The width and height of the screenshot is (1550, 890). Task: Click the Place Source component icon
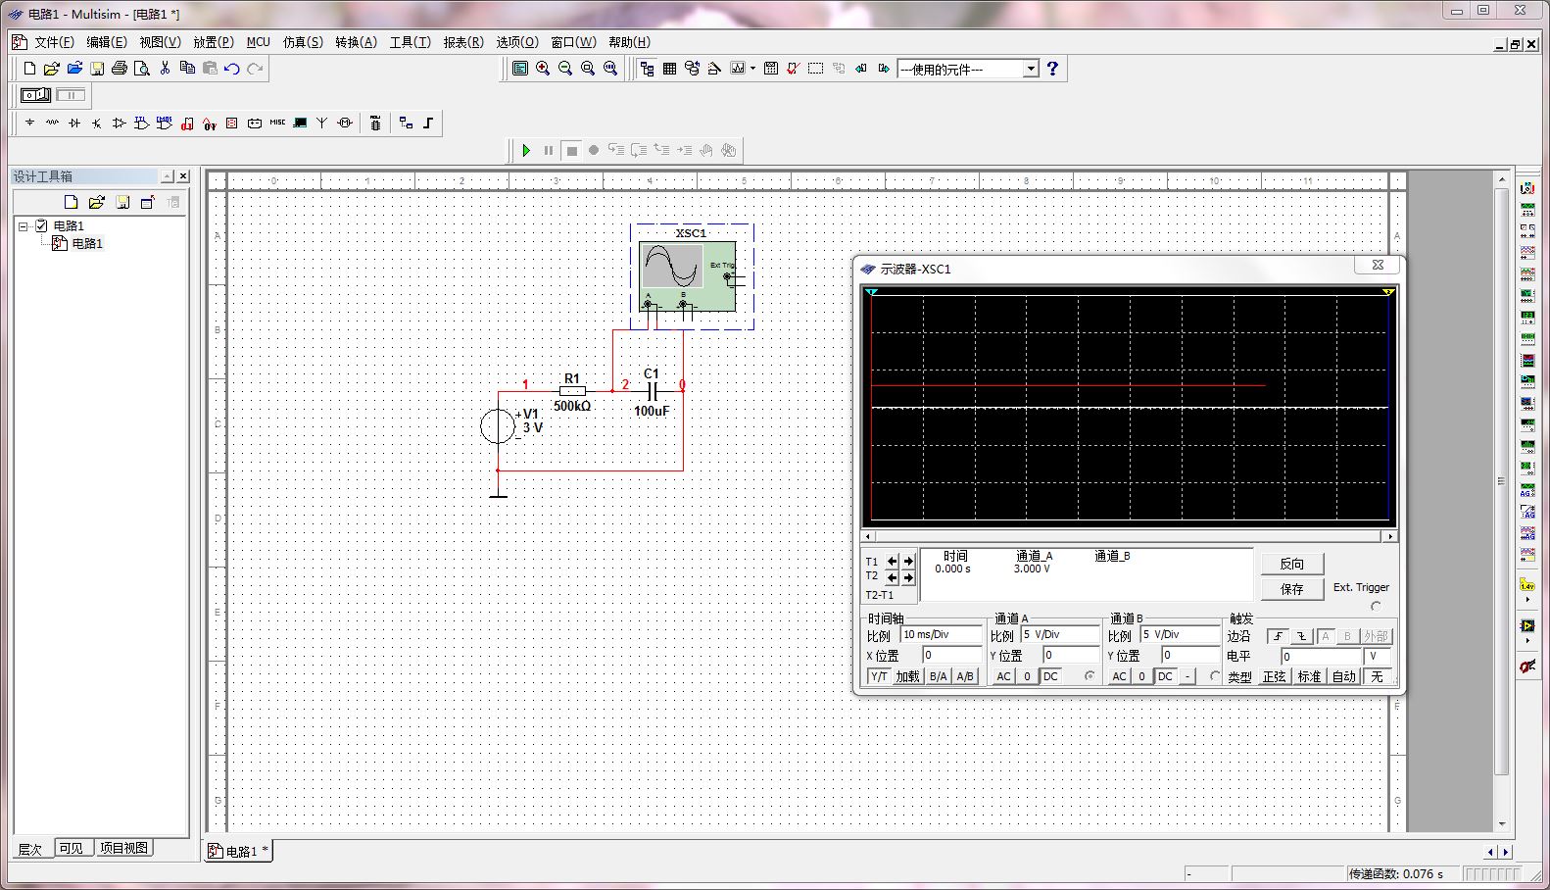click(29, 123)
